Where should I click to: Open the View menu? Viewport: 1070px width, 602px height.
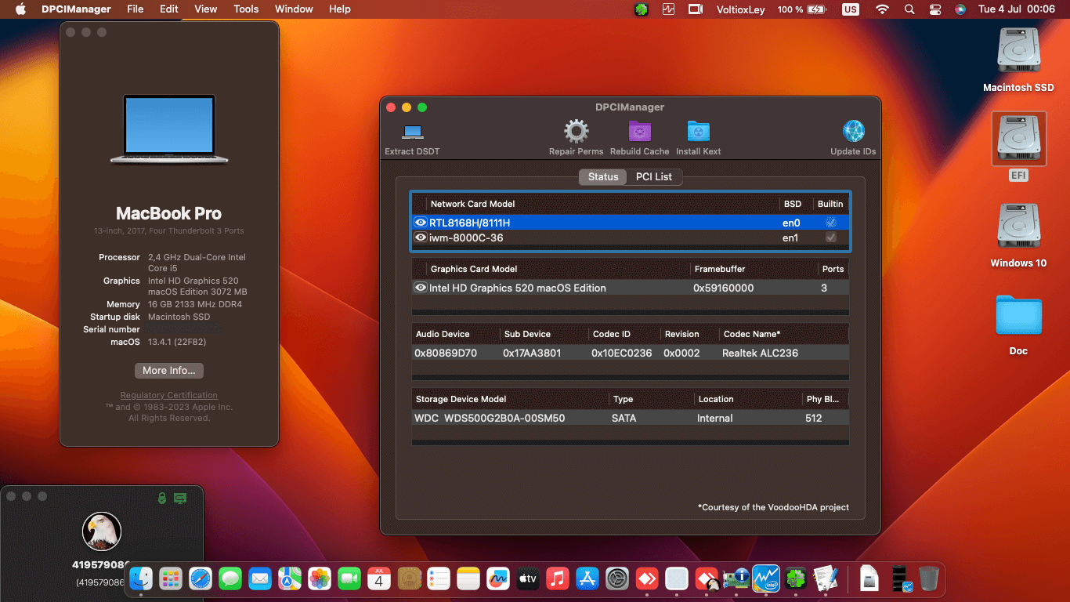[x=206, y=9]
